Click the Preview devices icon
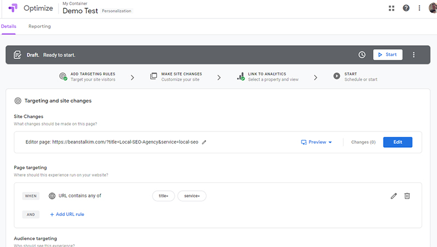The width and height of the screenshot is (437, 247). pos(304,142)
